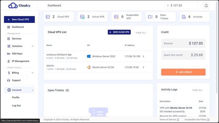
Task: Open Terms of Service external link icon
Action: tap(178, 120)
